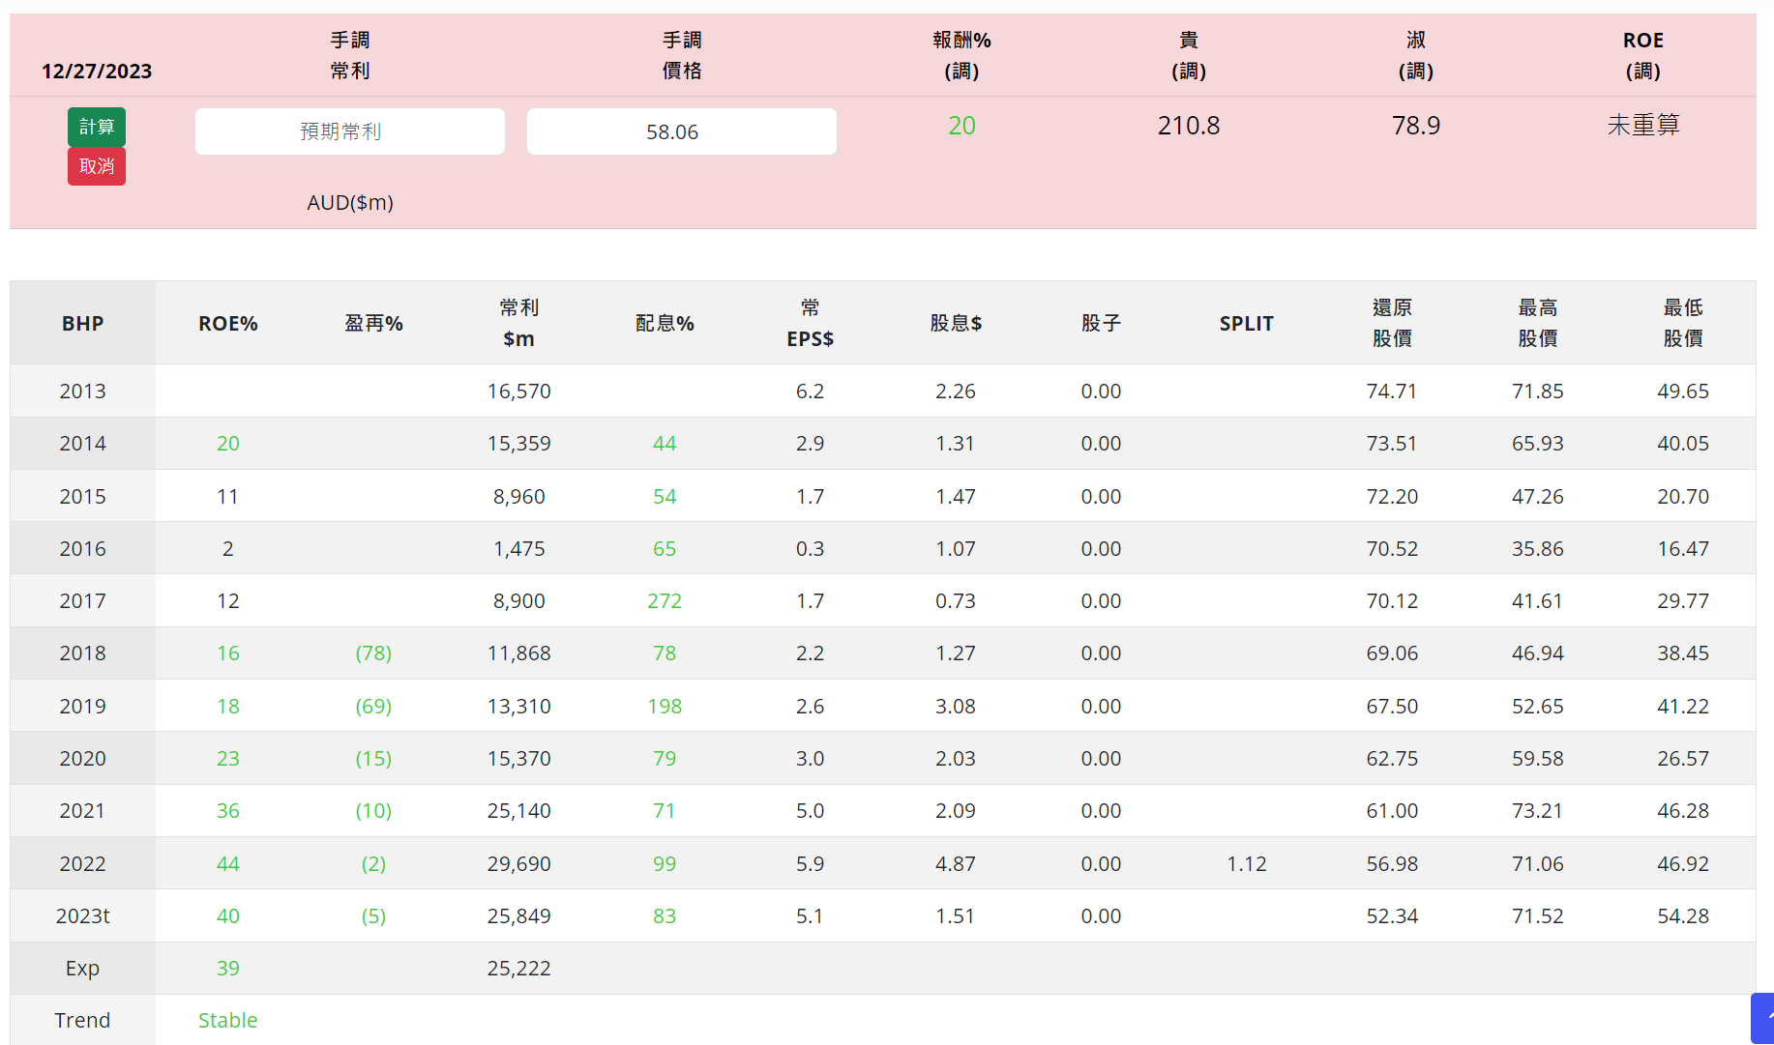Click the 16,570 profit cell for 2013
This screenshot has height=1045, width=1774.
click(519, 392)
